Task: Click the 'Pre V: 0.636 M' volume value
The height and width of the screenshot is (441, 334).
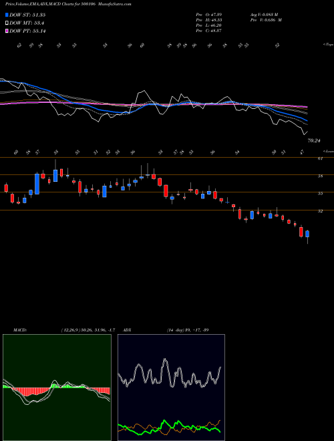Action: coord(266,20)
